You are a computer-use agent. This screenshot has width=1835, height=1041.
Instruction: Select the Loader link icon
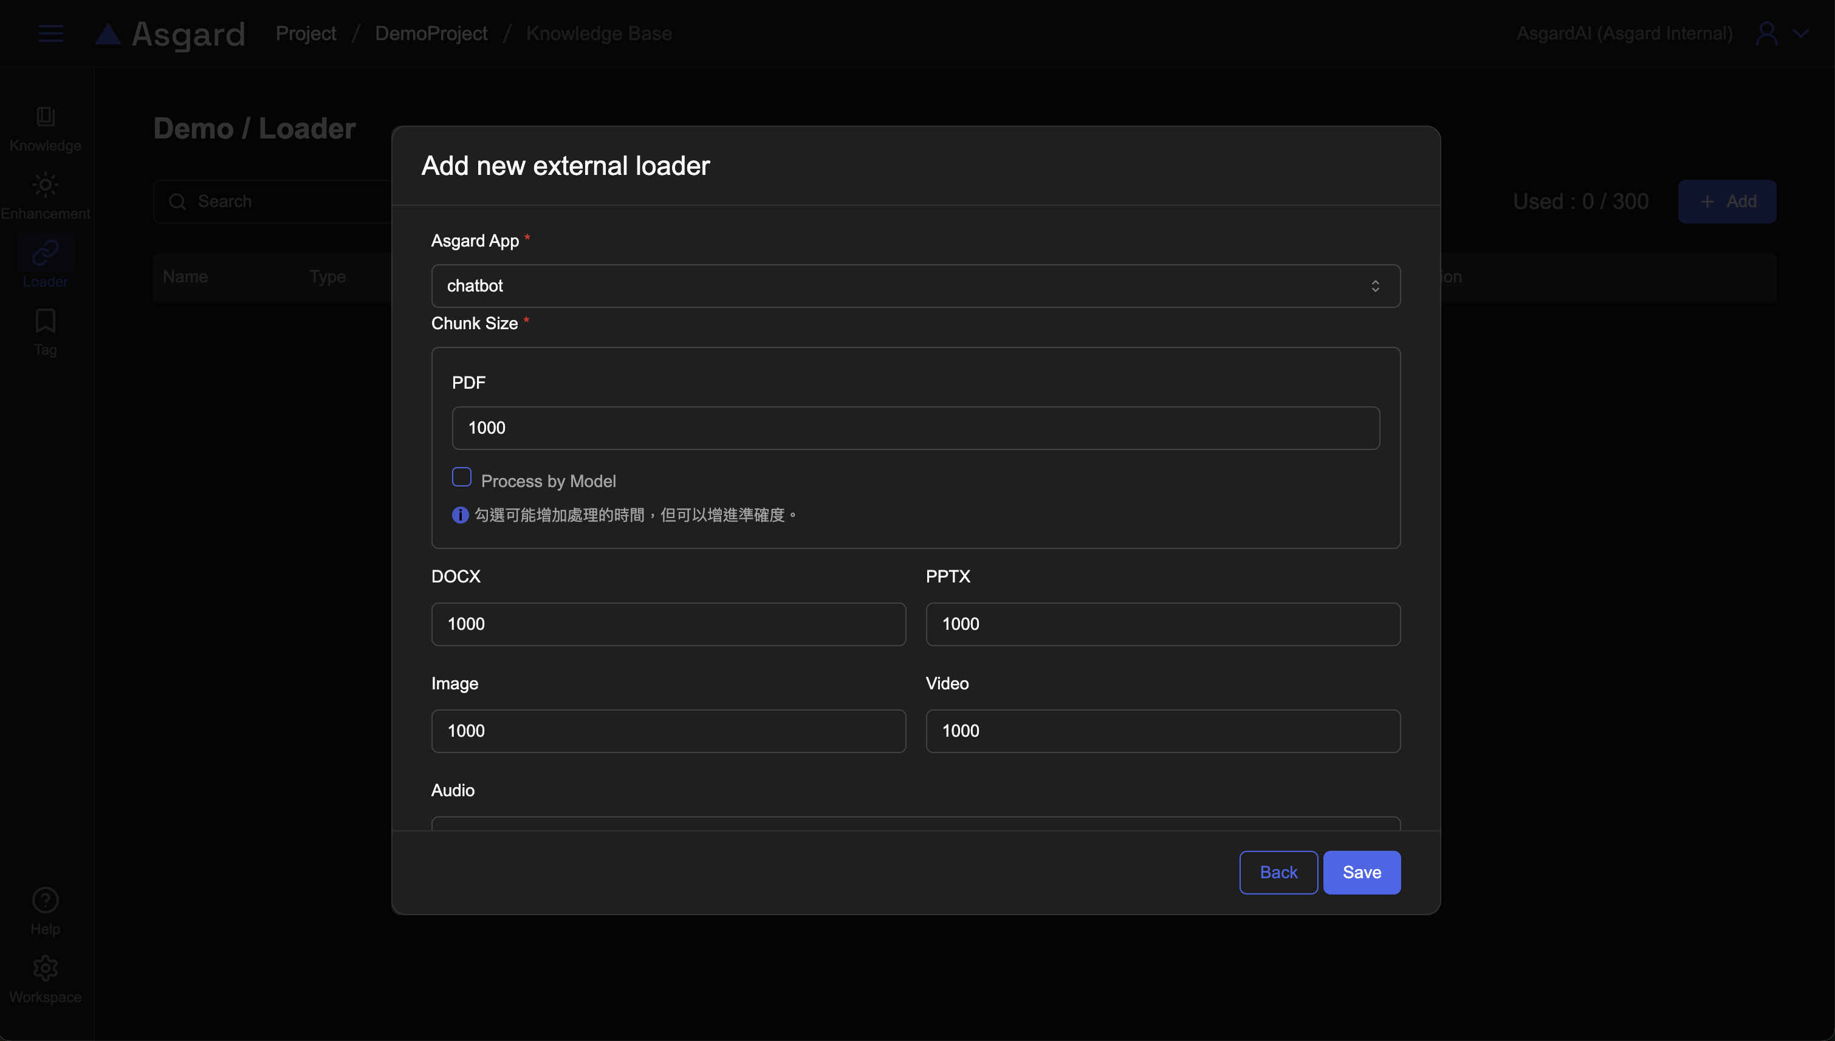point(45,253)
